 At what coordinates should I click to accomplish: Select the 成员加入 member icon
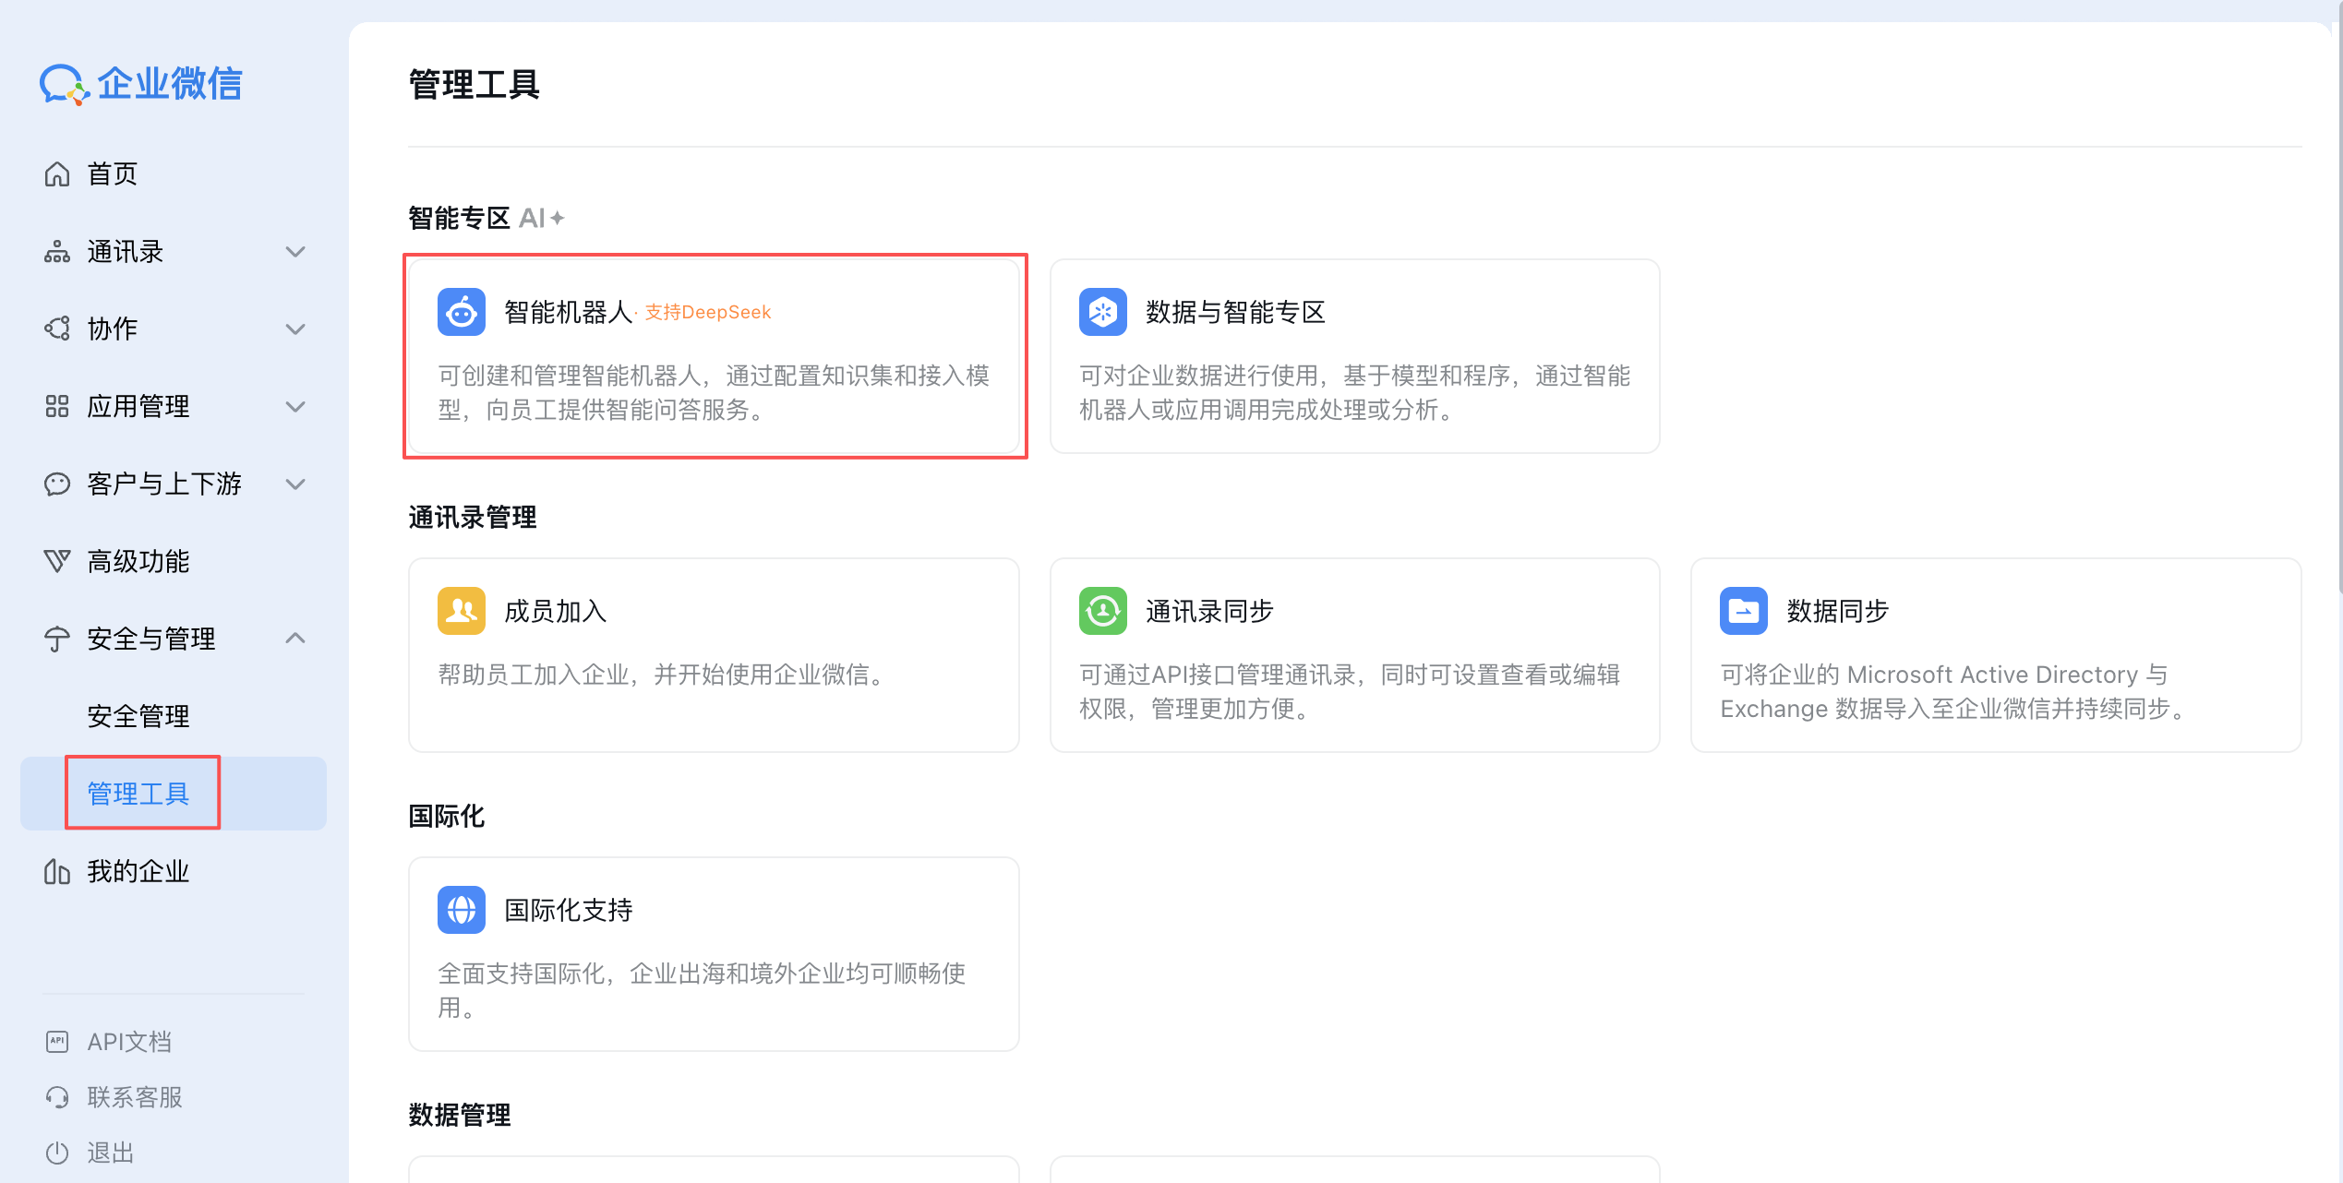461,610
